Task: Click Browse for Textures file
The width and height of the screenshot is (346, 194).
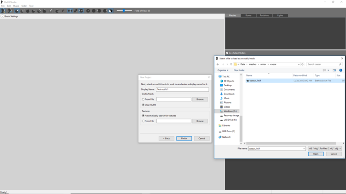Action: click(200, 121)
